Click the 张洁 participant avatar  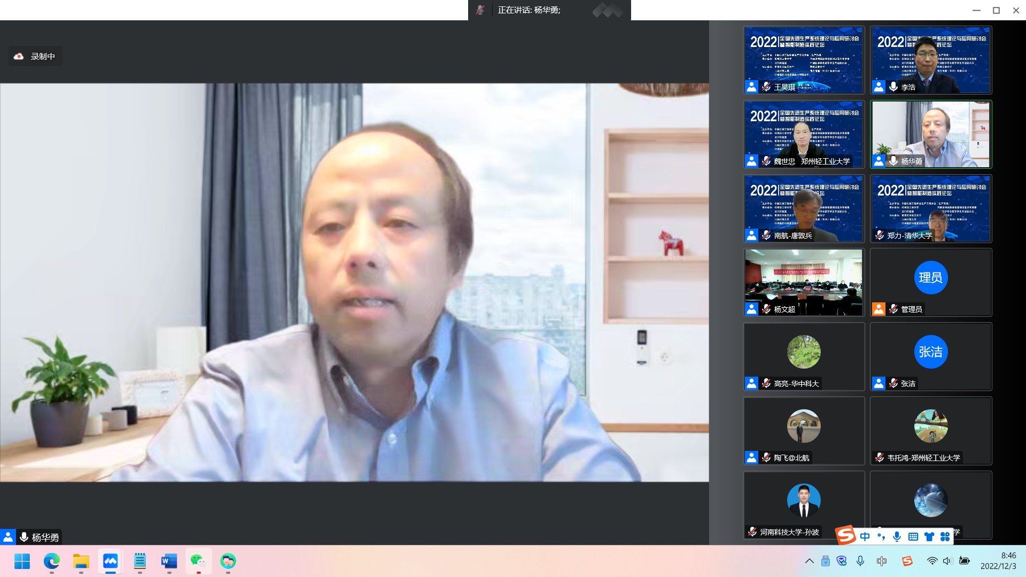coord(931,352)
